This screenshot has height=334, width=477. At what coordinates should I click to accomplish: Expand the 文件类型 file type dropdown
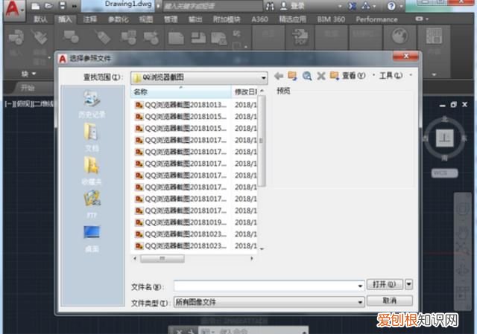pyautogui.click(x=360, y=302)
